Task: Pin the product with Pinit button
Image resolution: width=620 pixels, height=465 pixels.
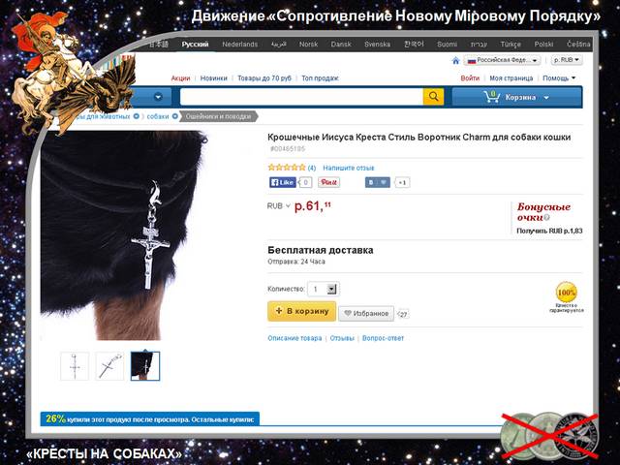Action: 328,182
